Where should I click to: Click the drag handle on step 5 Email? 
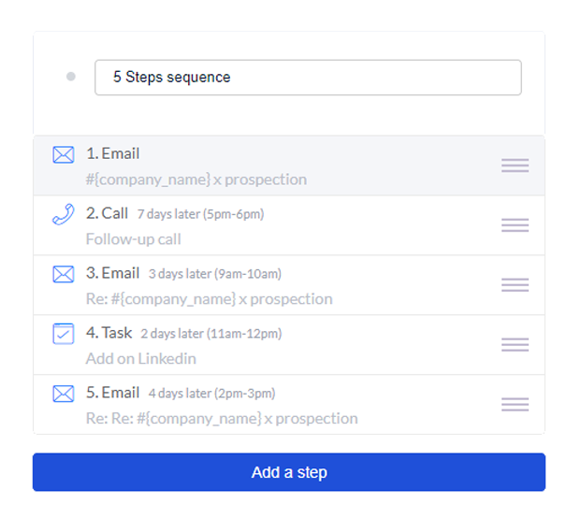516,404
